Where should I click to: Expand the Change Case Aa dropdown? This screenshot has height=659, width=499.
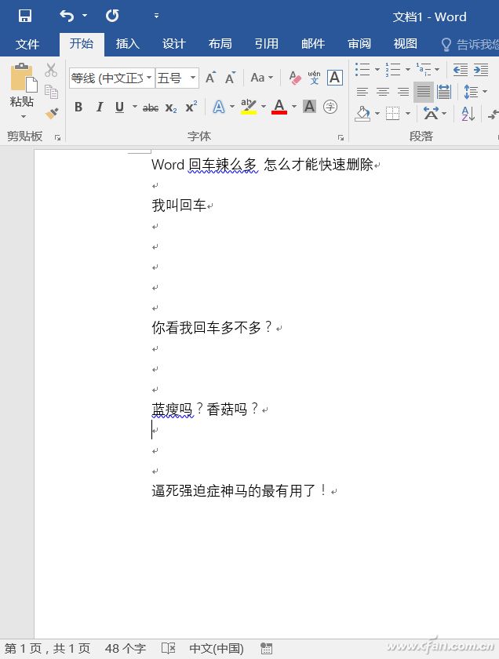pos(262,78)
